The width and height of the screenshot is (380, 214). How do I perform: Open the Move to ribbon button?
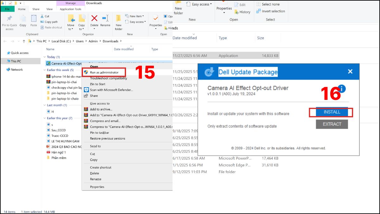pyautogui.click(x=71, y=22)
